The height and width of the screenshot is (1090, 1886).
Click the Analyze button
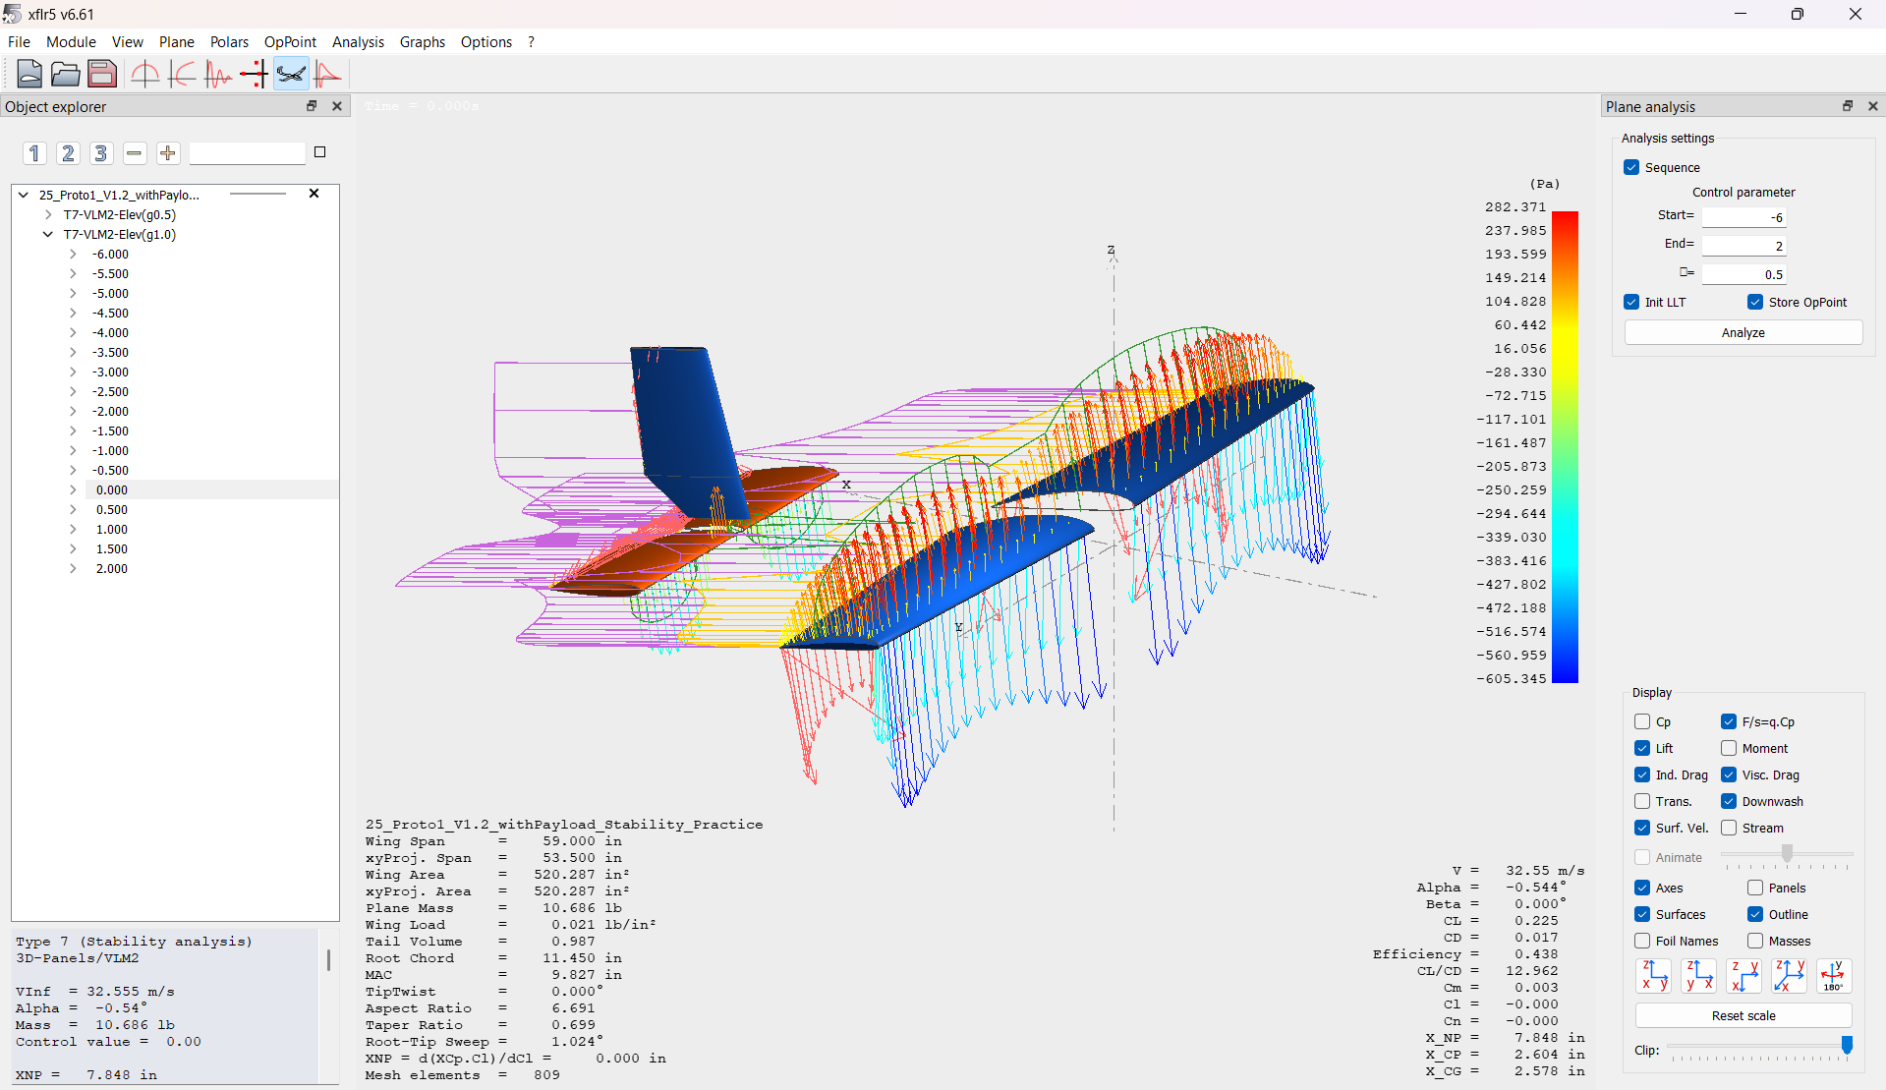[1743, 332]
